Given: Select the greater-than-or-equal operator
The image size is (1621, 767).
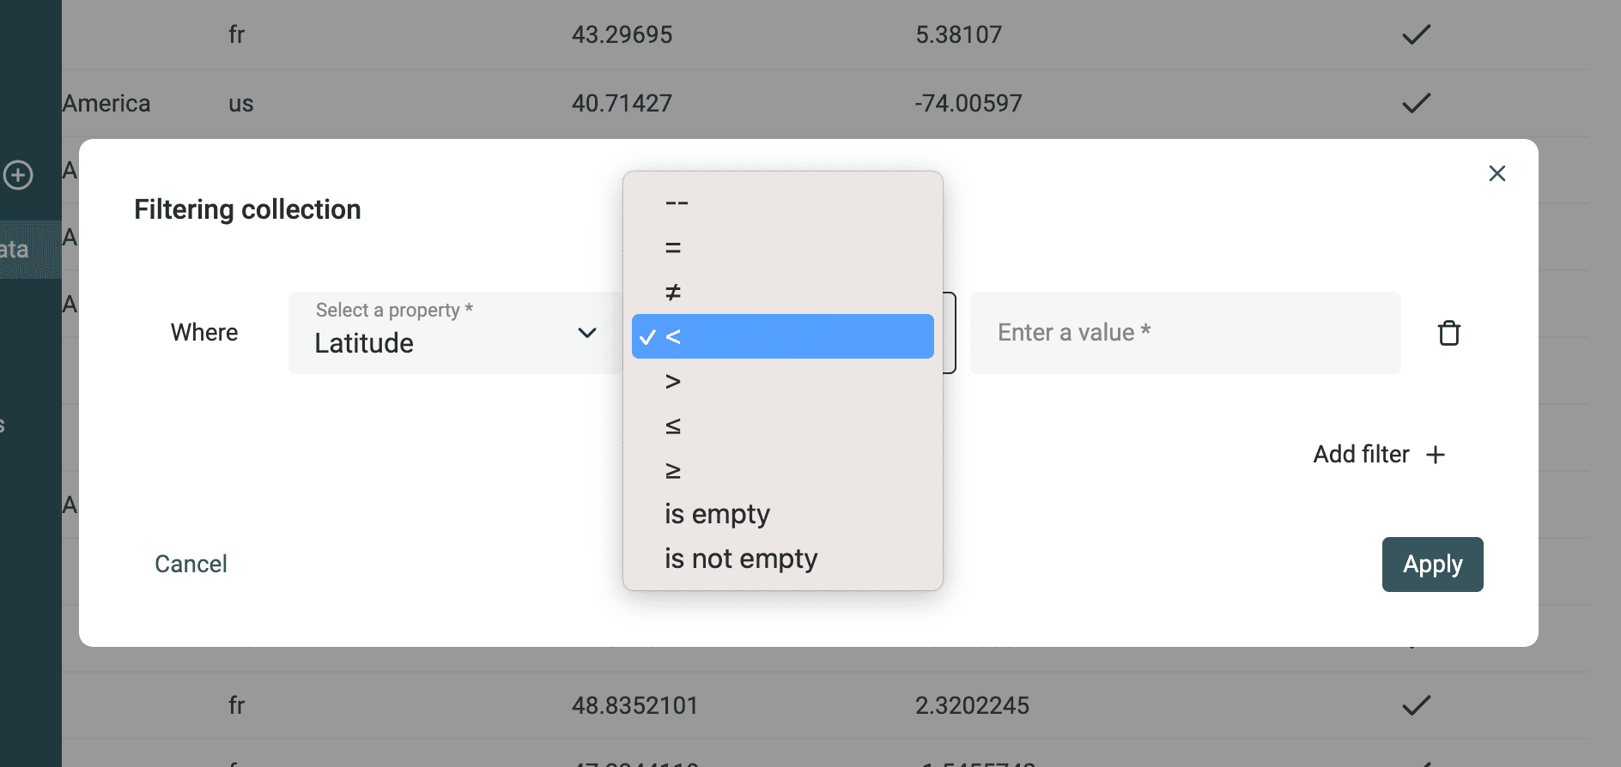Looking at the screenshot, I should click(x=676, y=469).
